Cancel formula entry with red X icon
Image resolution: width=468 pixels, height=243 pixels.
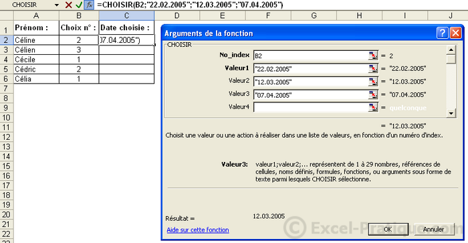[x=69, y=5]
